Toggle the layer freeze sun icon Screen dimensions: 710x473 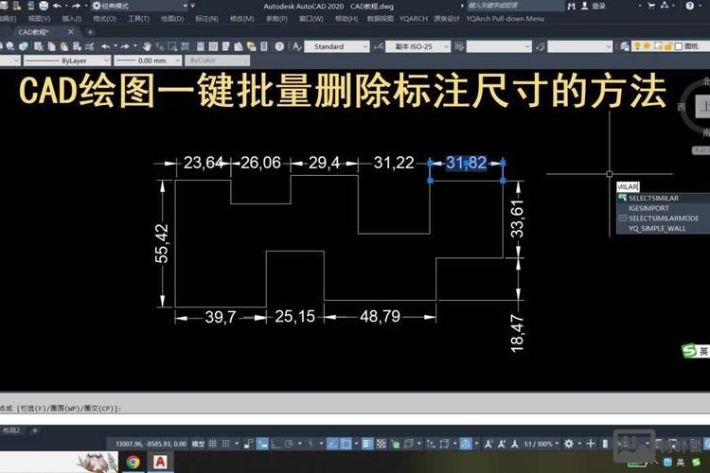(x=647, y=45)
